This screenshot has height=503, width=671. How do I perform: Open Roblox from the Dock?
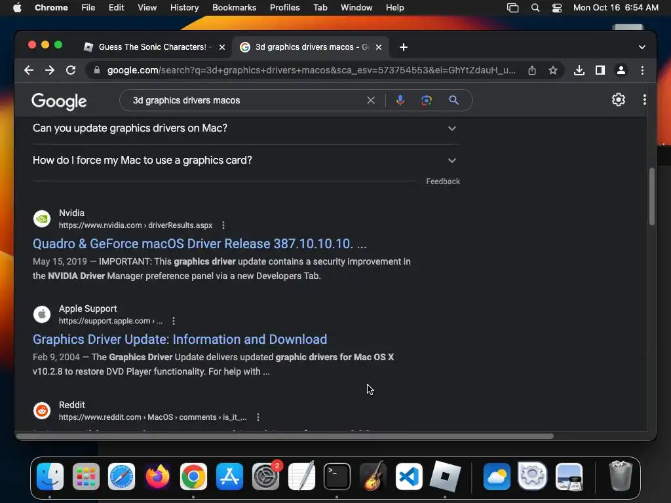coord(445,476)
